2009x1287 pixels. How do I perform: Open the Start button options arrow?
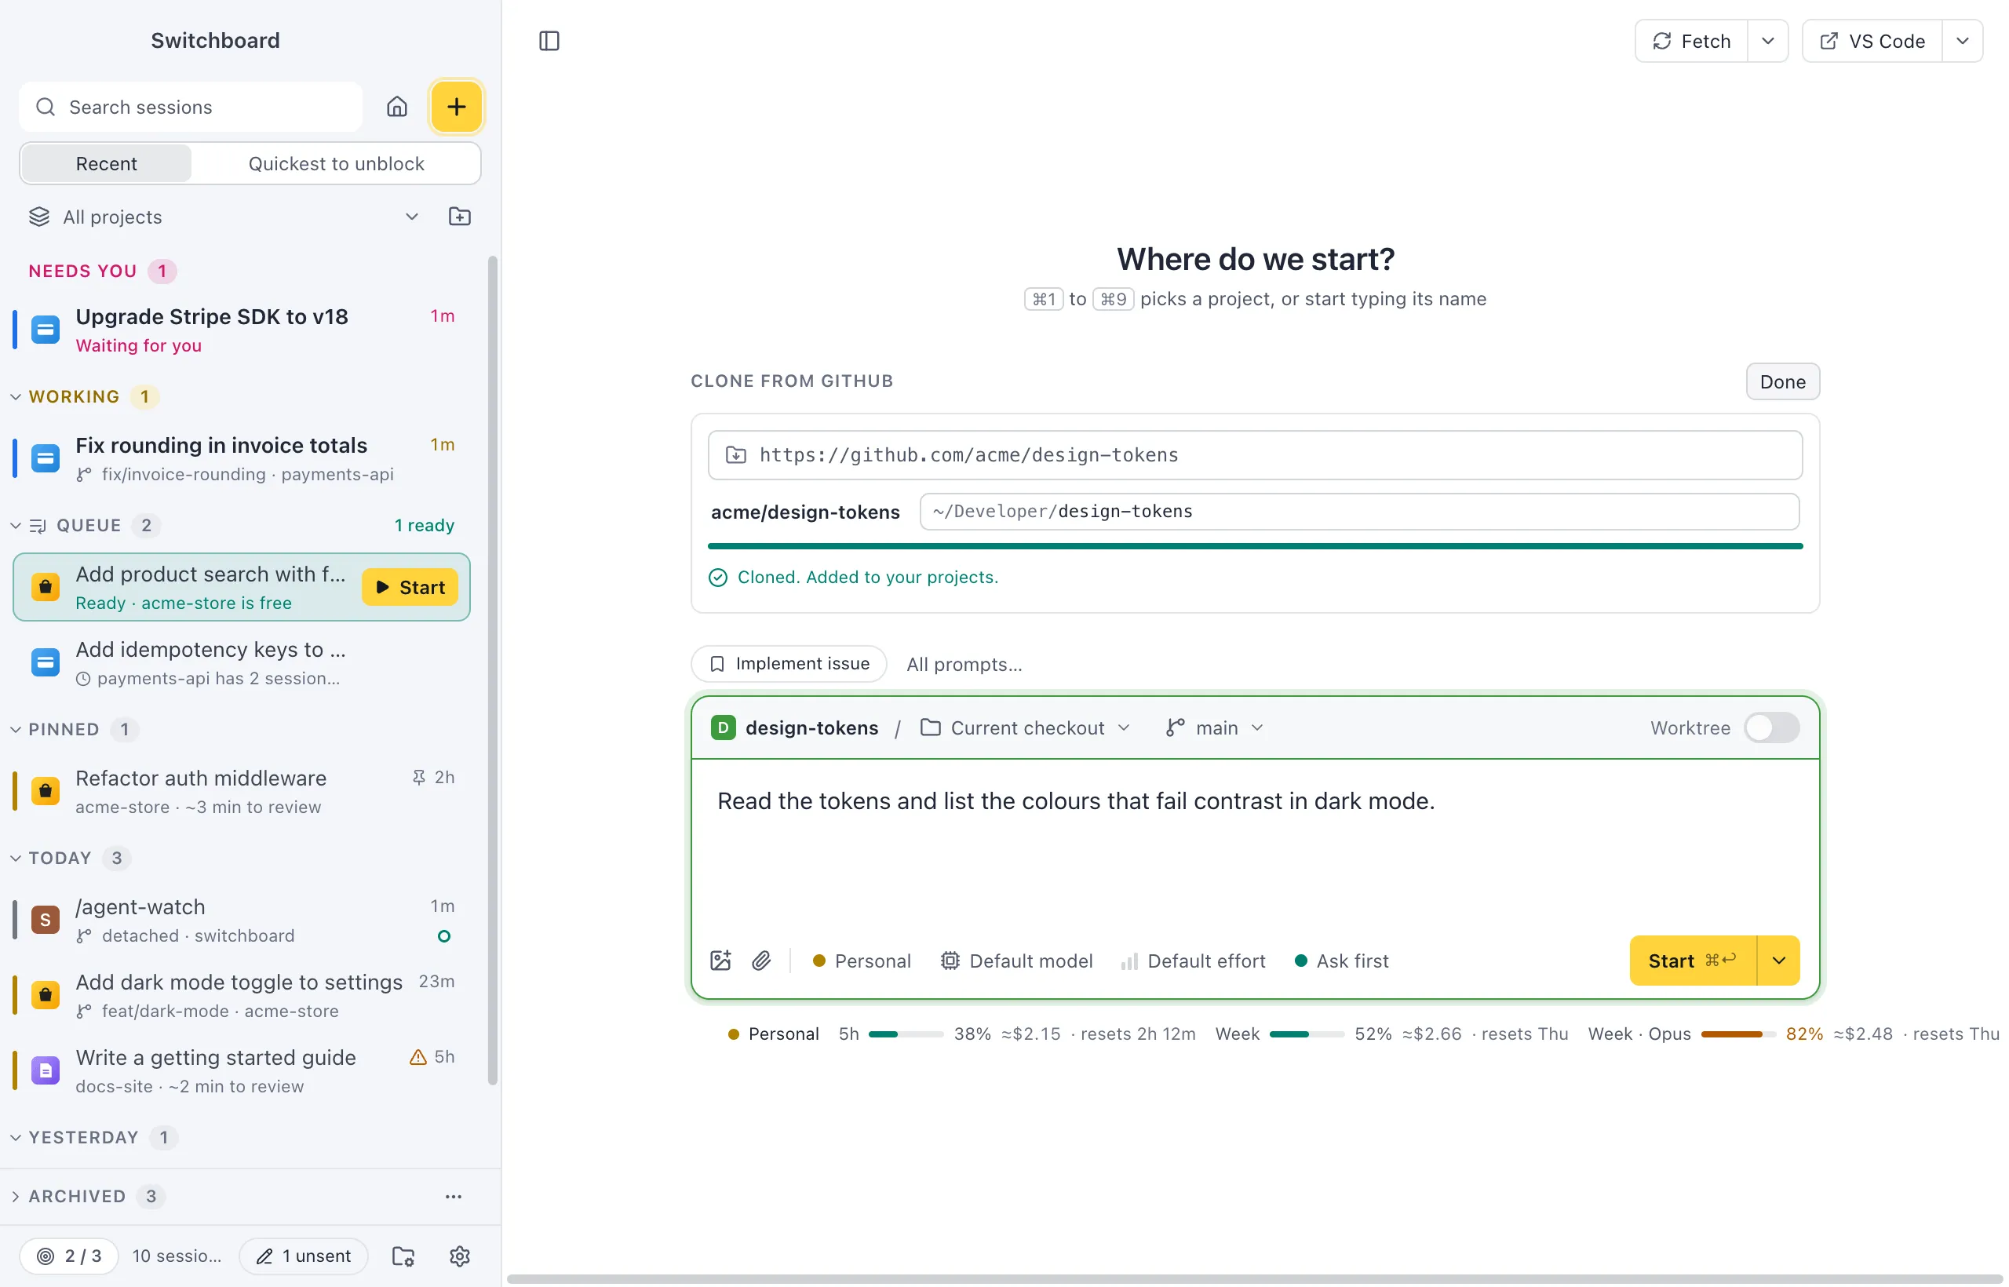(x=1778, y=961)
